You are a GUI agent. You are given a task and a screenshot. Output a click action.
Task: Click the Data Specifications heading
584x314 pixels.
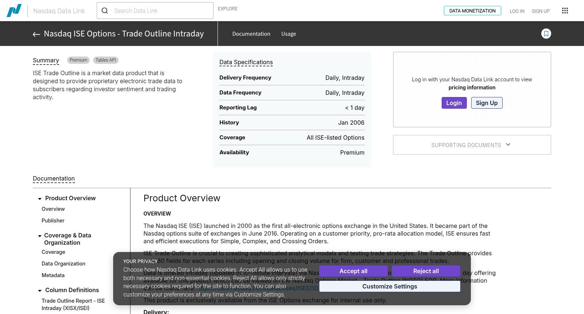(x=246, y=62)
